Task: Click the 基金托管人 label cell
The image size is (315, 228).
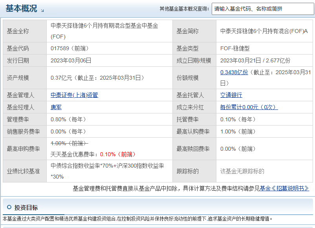Action: coord(194,95)
